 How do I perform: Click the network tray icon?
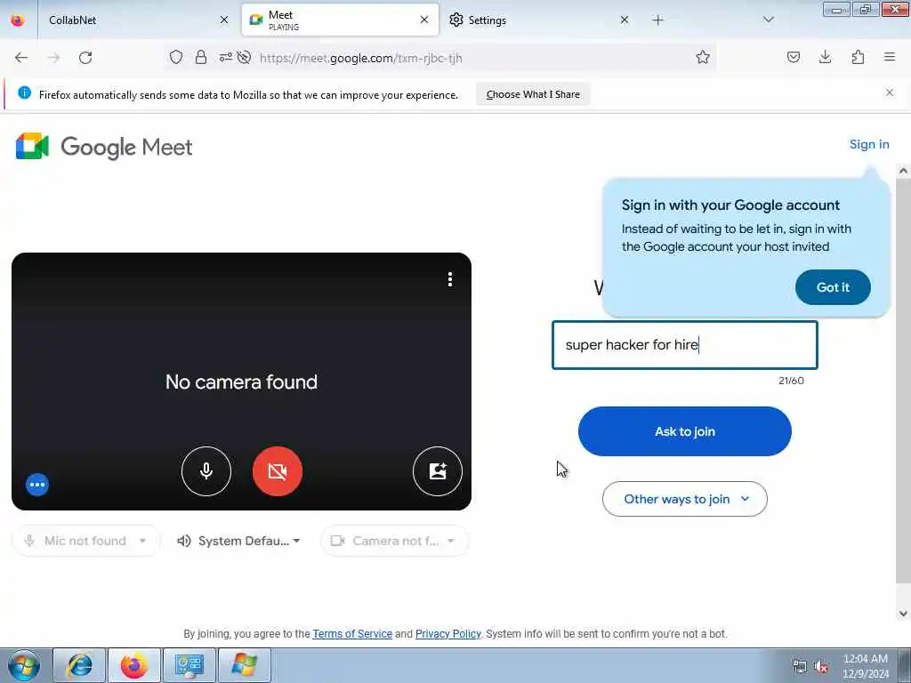tap(800, 667)
